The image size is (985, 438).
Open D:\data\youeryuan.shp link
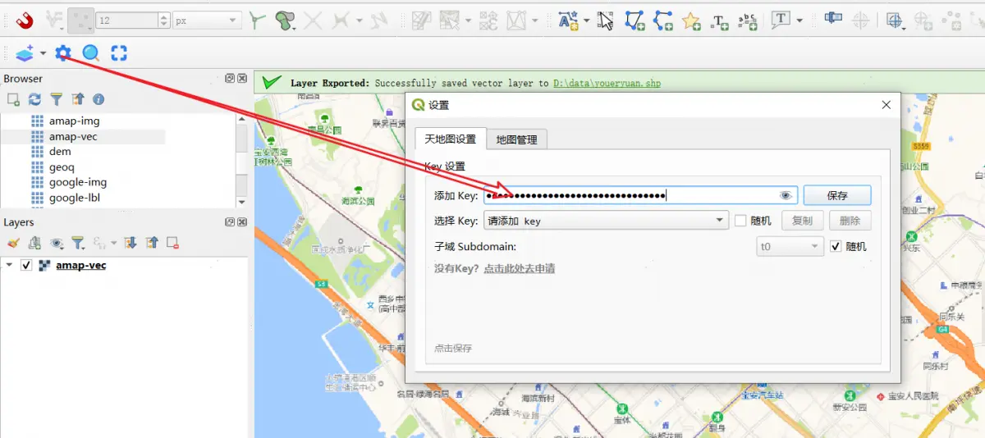point(607,83)
